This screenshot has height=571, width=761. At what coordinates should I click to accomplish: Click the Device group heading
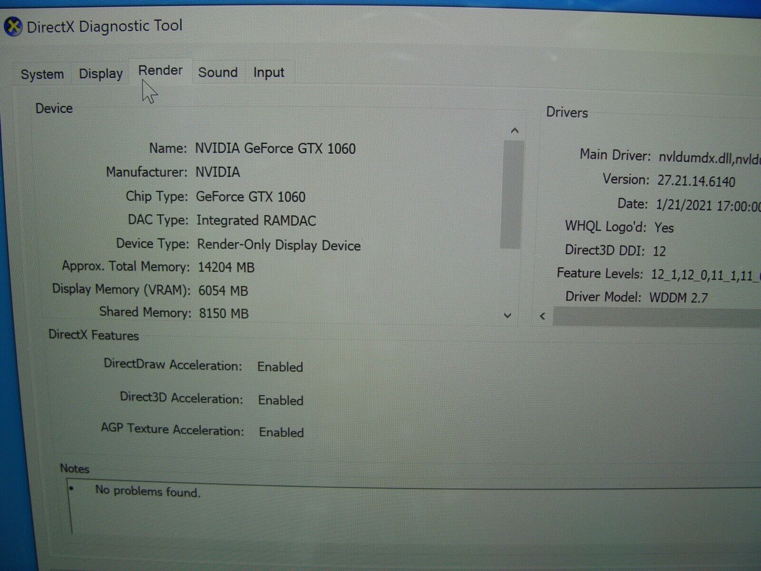point(54,108)
